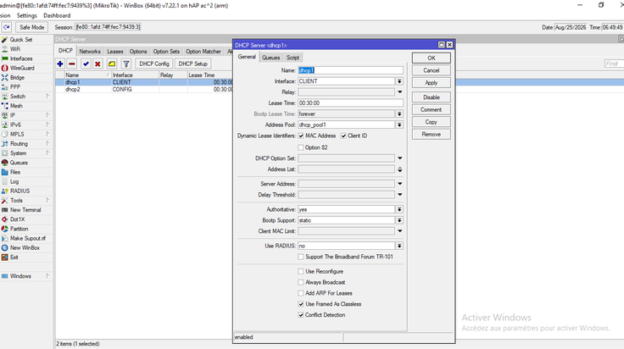624x349 pixels.
Task: Click the yellow comment icon
Action: [x=112, y=64]
